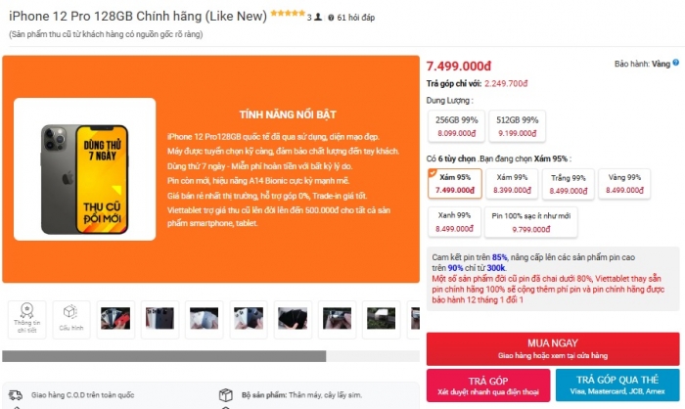Image resolution: width=685 pixels, height=409 pixels.
Task: Select the Xám 99% option
Action: click(x=512, y=184)
